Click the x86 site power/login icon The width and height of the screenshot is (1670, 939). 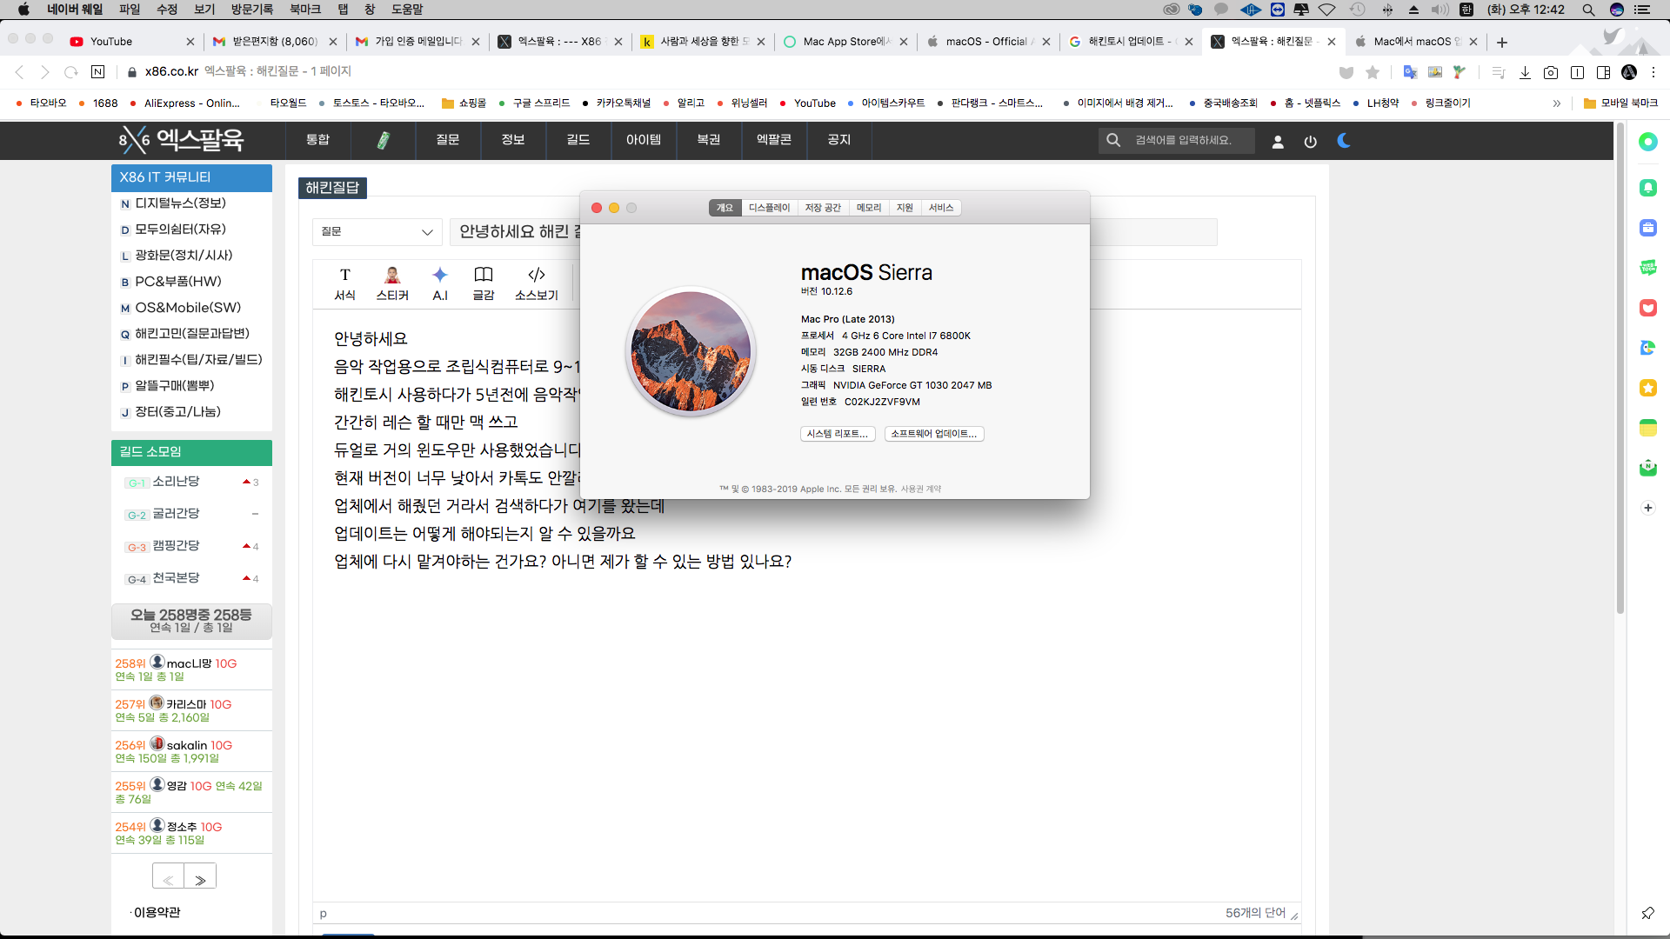point(1311,141)
